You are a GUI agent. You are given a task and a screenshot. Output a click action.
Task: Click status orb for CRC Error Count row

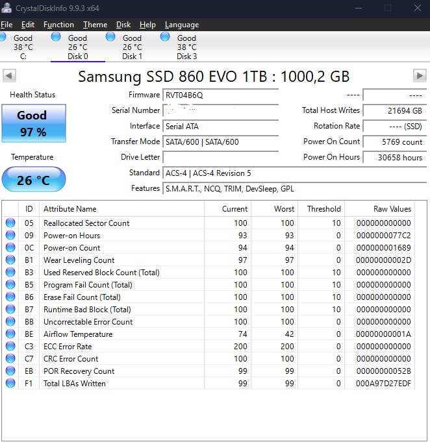point(10,358)
